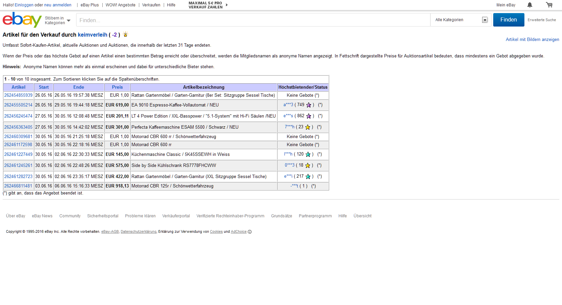Screen dimensions: 562x305
Task: Open Sicherheitsportal footer link
Action: 103,216
